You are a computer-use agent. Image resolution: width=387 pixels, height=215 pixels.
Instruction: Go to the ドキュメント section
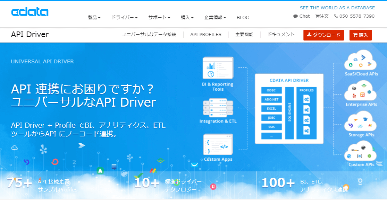(x=281, y=35)
